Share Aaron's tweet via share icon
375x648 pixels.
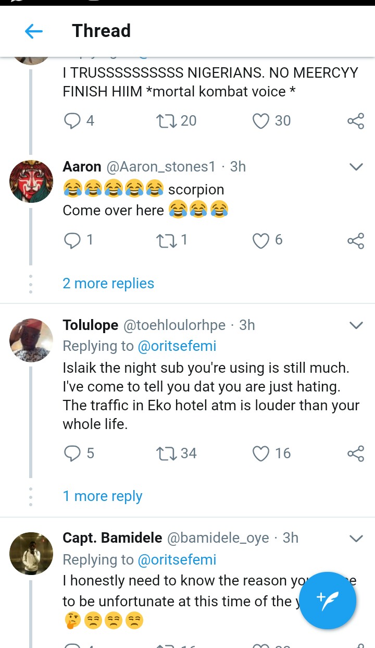[356, 240]
